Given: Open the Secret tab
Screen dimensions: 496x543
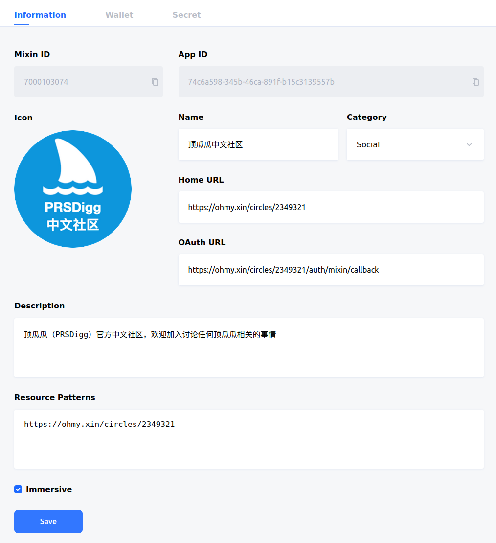Looking at the screenshot, I should 186,15.
